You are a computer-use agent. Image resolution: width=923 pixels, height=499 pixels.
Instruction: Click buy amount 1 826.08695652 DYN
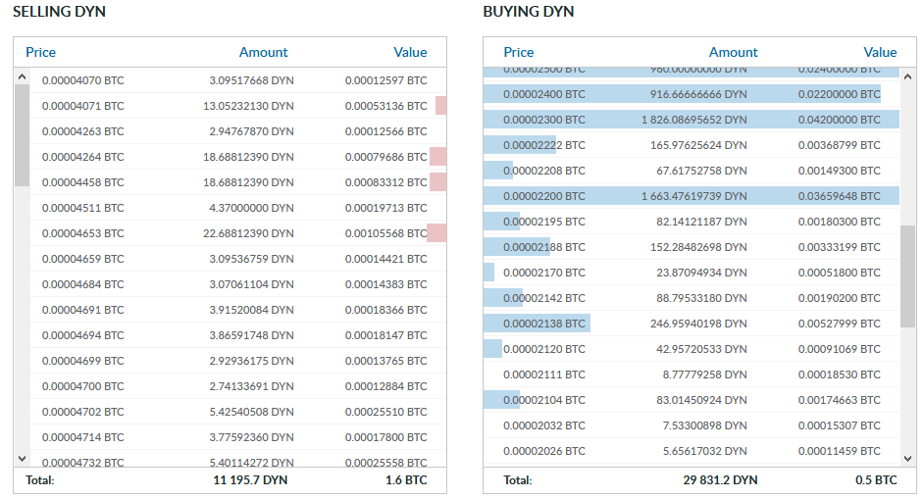[694, 120]
